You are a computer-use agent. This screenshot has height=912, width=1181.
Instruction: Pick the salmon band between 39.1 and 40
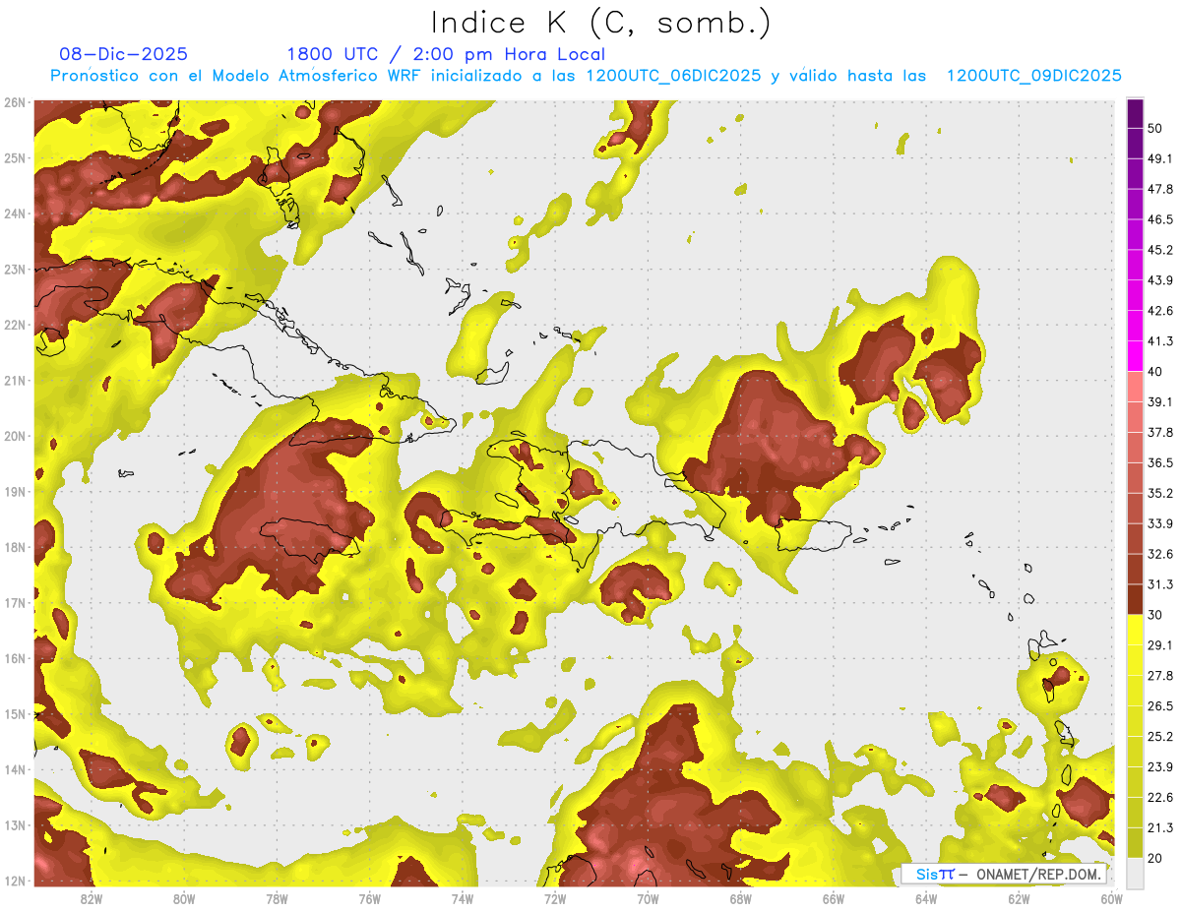click(1135, 387)
